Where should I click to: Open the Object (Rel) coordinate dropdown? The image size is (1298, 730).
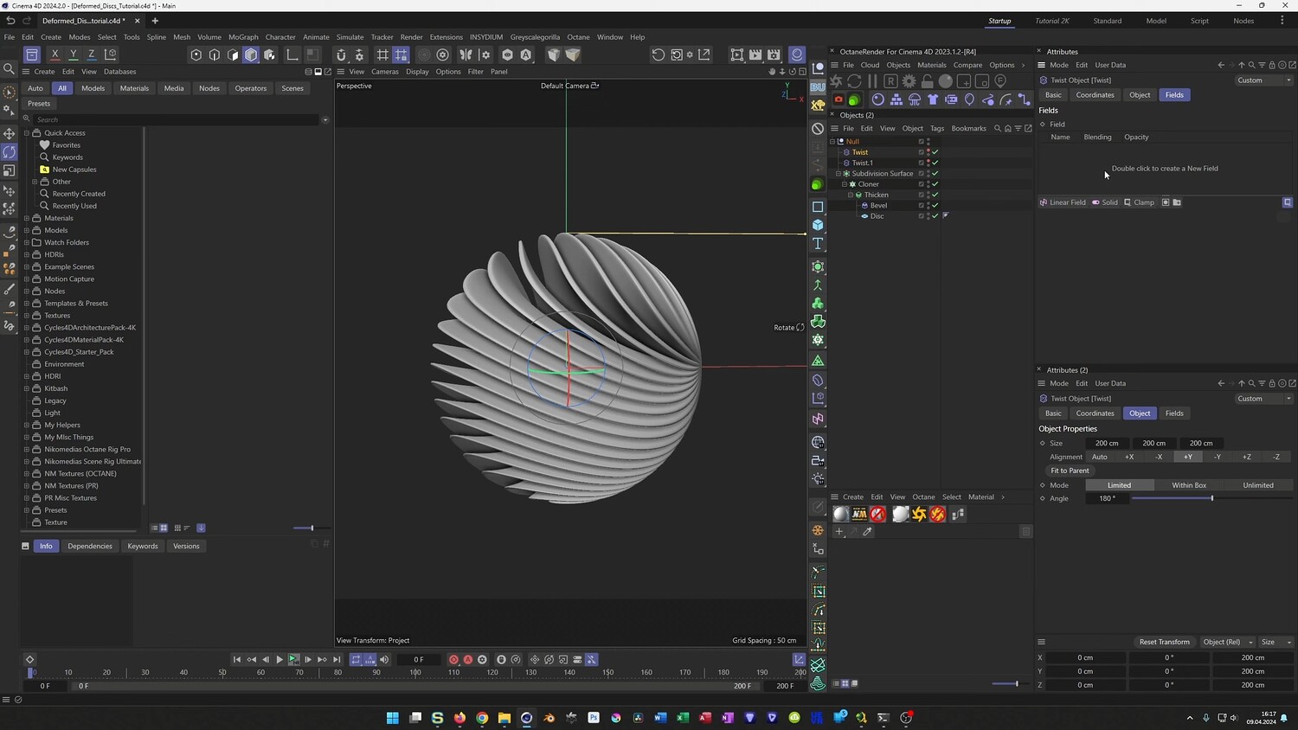[x=1228, y=642]
